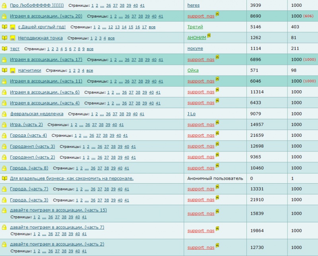Click the lock icon beside февральская неделечка

point(4,114)
